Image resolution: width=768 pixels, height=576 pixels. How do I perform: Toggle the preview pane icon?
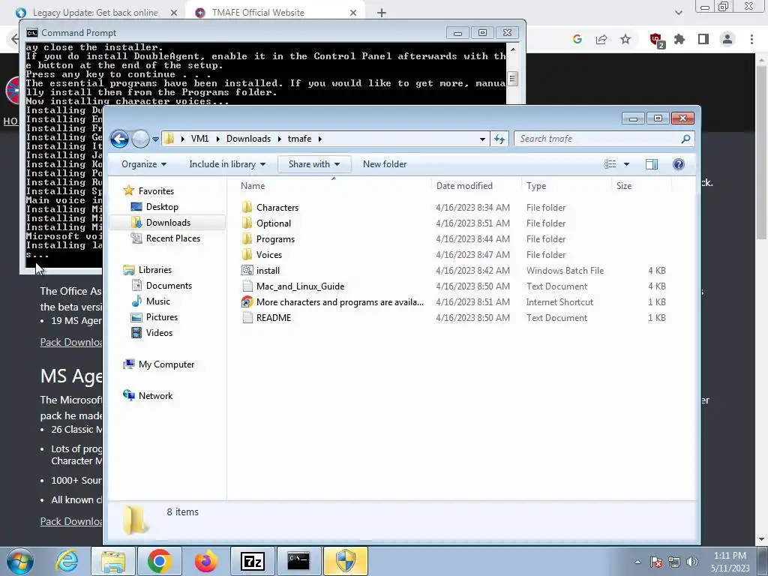[652, 164]
